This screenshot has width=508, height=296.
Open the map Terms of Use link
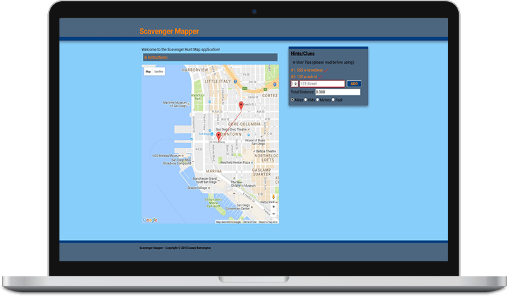click(250, 222)
